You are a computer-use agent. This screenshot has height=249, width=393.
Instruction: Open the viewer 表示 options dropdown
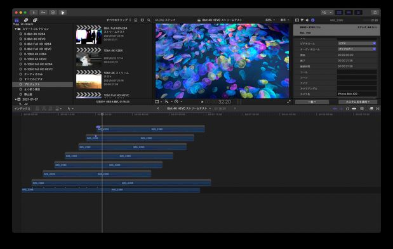pos(284,20)
